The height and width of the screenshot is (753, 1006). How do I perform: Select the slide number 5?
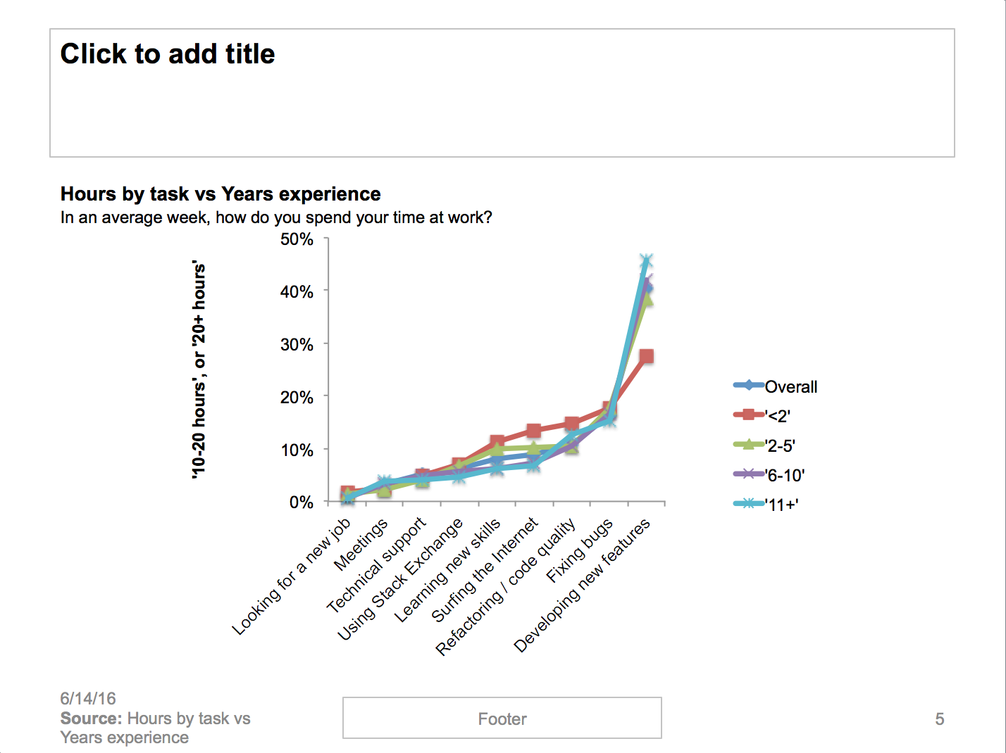point(939,719)
